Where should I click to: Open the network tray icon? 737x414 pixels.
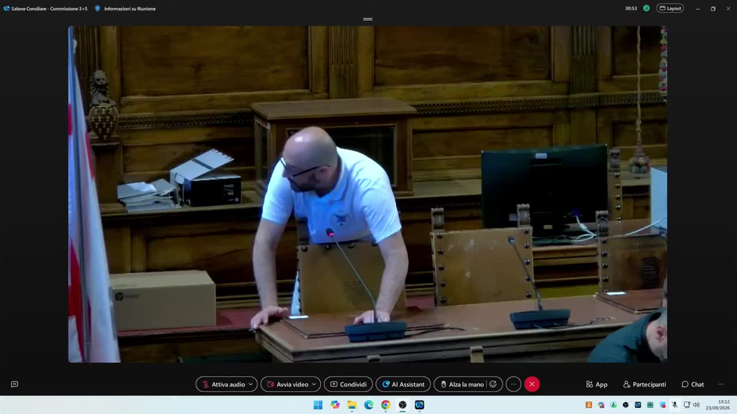[687, 405]
